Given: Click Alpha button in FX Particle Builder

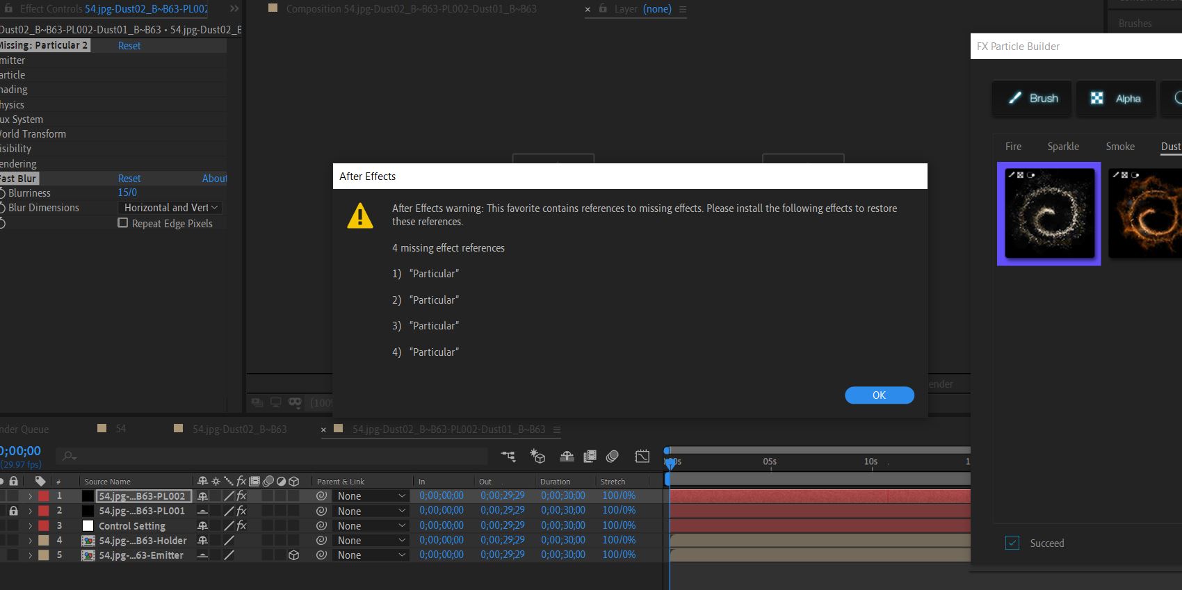Looking at the screenshot, I should (1116, 98).
